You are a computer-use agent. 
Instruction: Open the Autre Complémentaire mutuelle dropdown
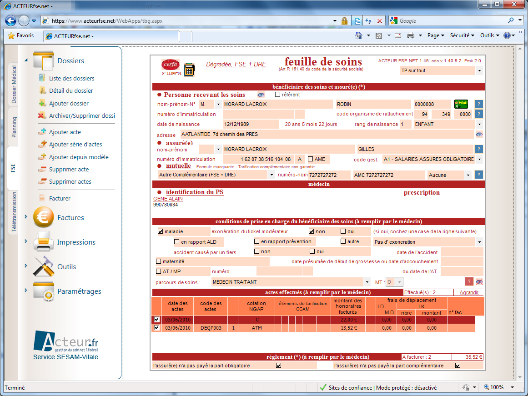pos(272,175)
